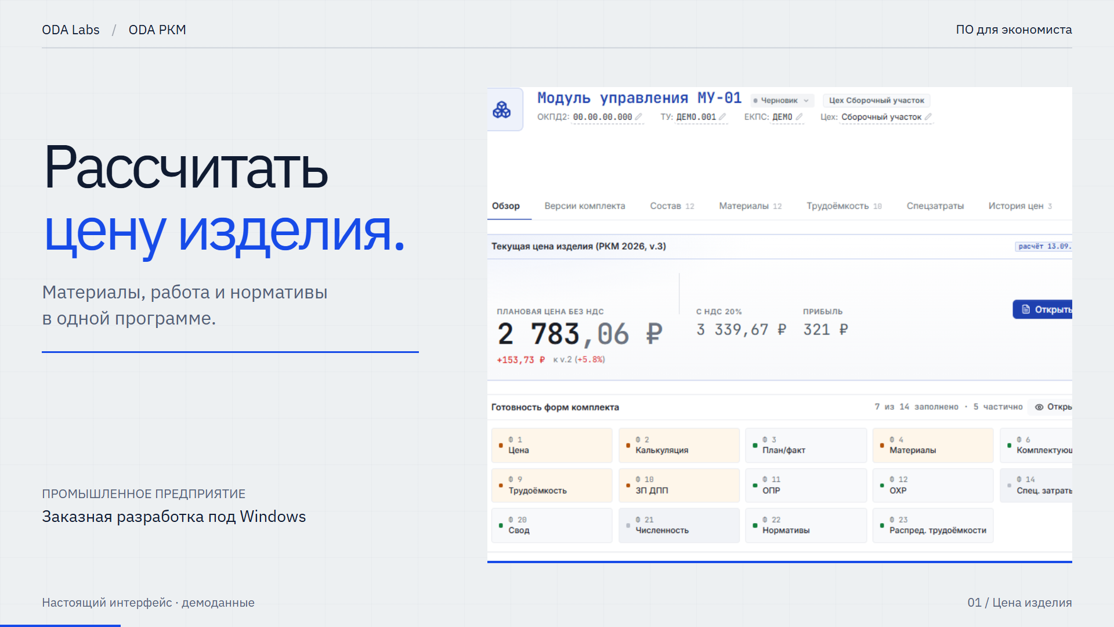
Task: Open form Ф 1 Цена card
Action: click(x=552, y=445)
